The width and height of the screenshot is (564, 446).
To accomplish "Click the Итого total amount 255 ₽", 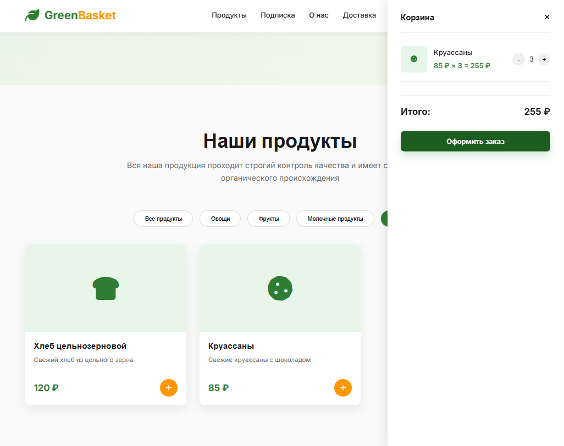I will coord(537,112).
